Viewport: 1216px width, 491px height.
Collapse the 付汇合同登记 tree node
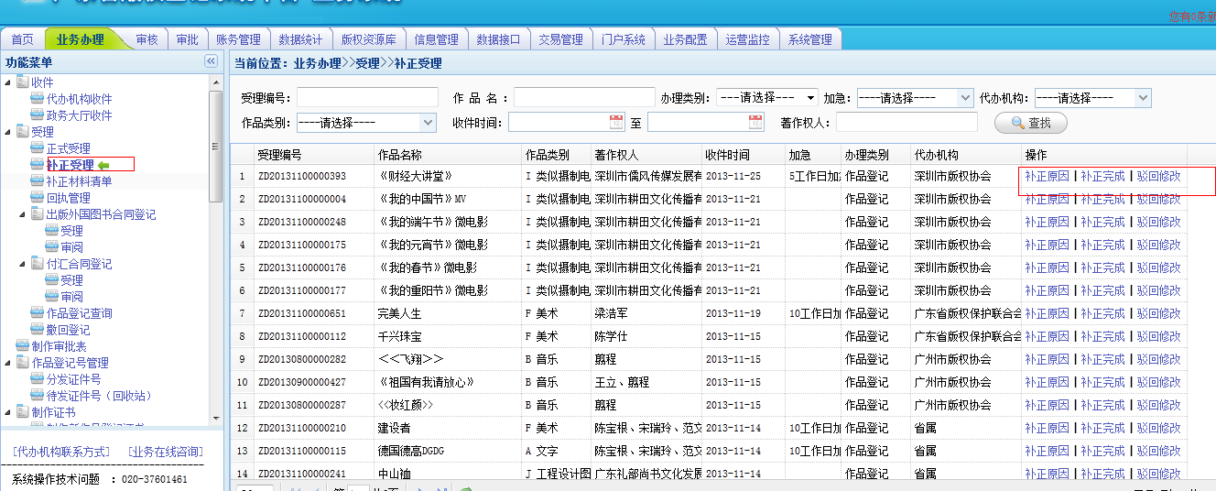23,264
